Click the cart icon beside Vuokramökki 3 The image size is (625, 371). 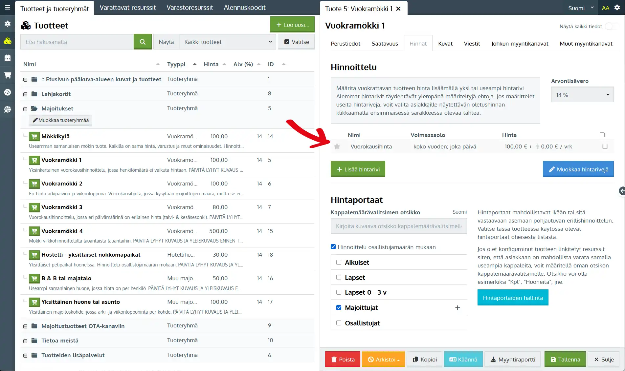34,207
